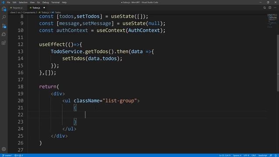Open the Manage gear menu
Screen dimensions: 279x157
tap(4, 149)
